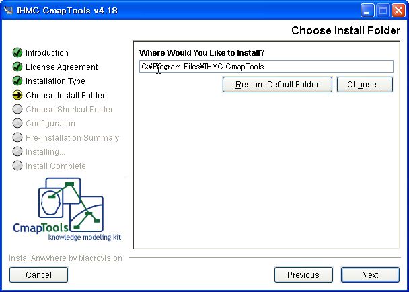Minimize the installer window
The image size is (409, 292).
point(367,11)
